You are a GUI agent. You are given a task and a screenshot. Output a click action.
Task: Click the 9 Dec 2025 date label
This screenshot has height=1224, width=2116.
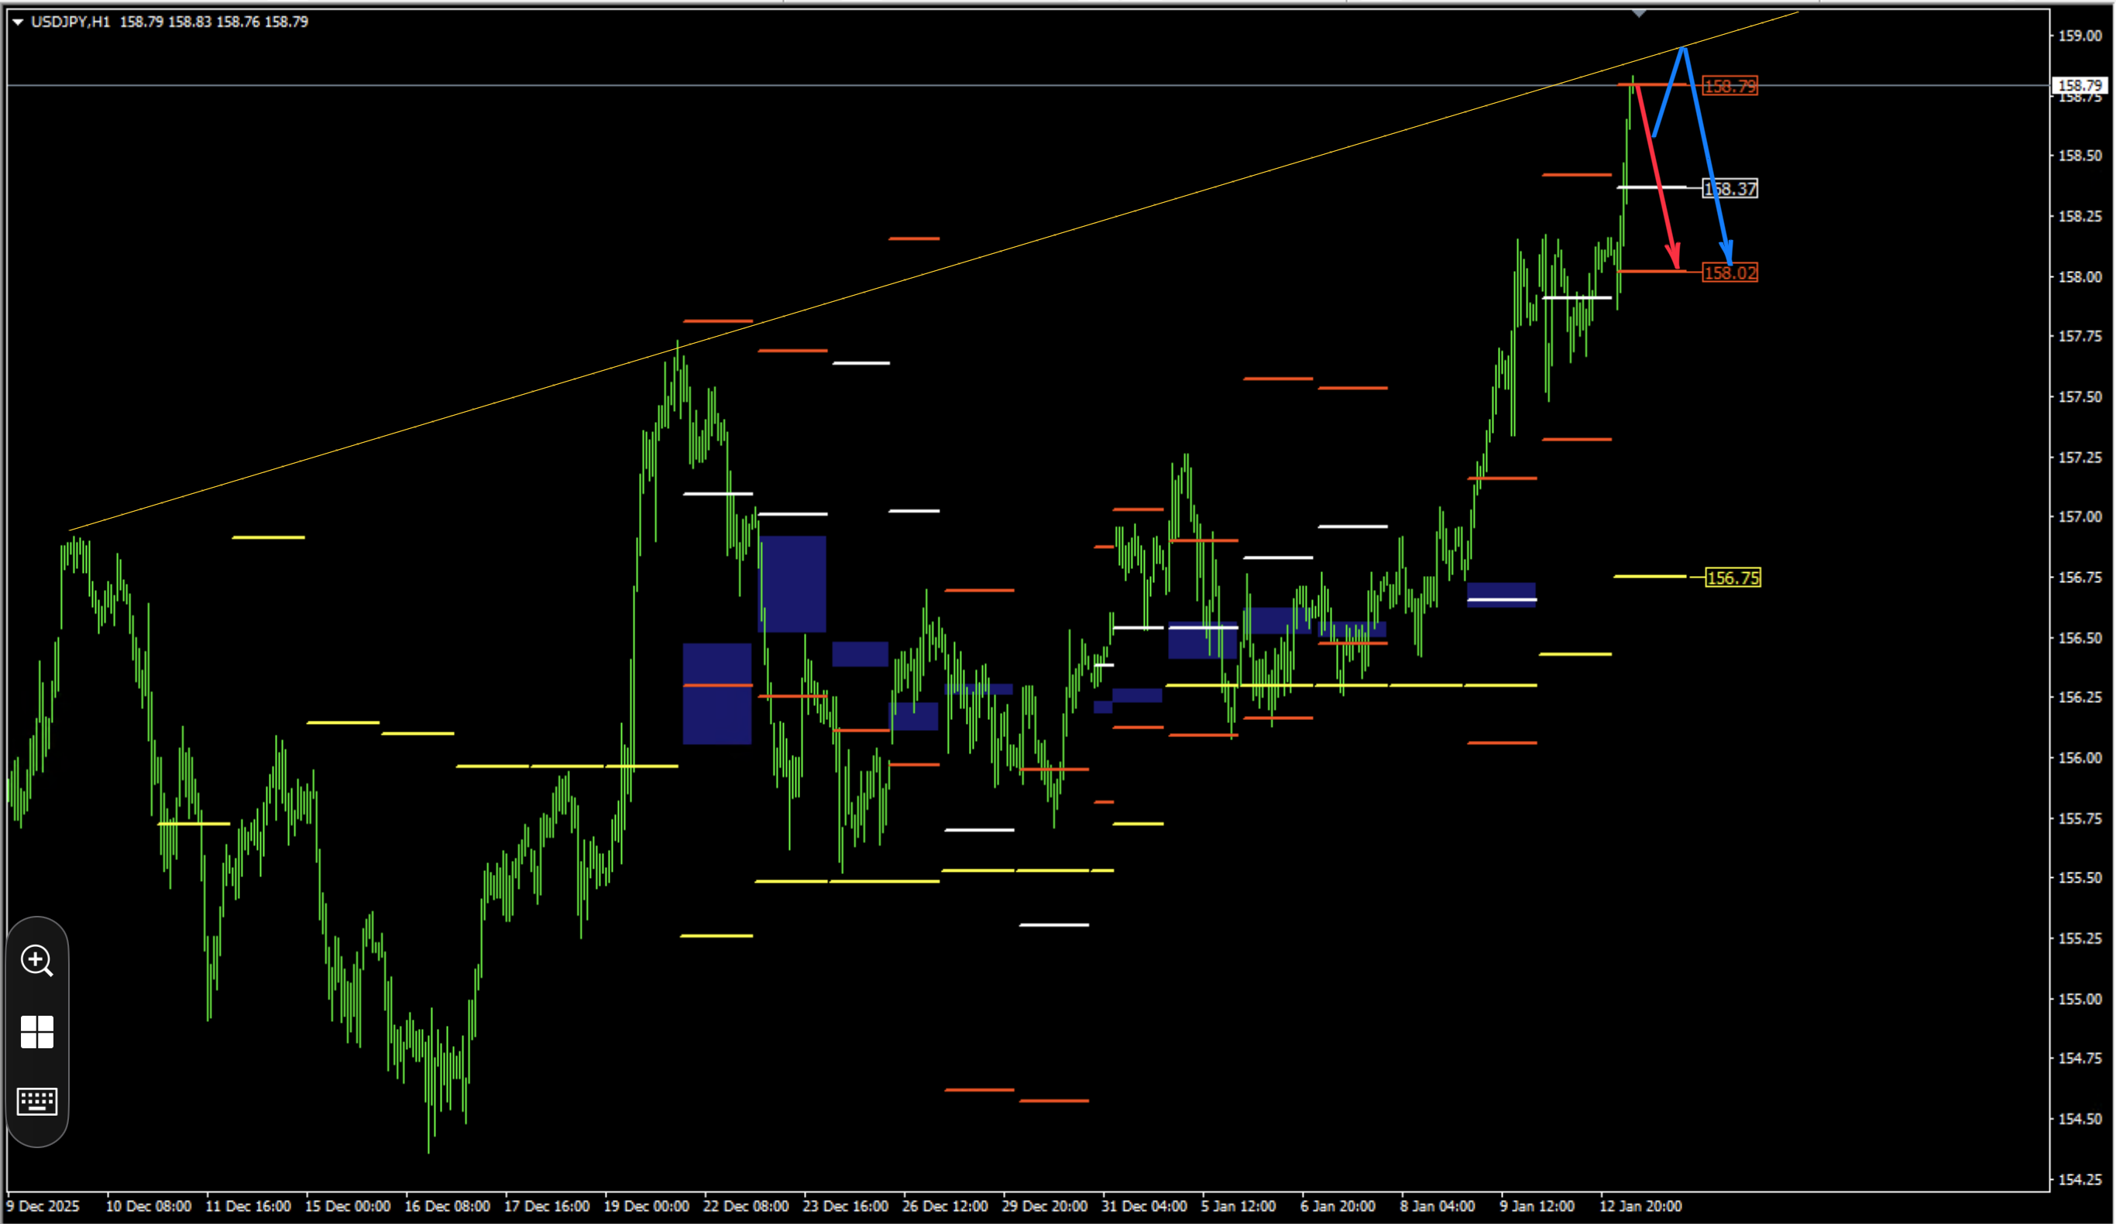click(x=43, y=1206)
